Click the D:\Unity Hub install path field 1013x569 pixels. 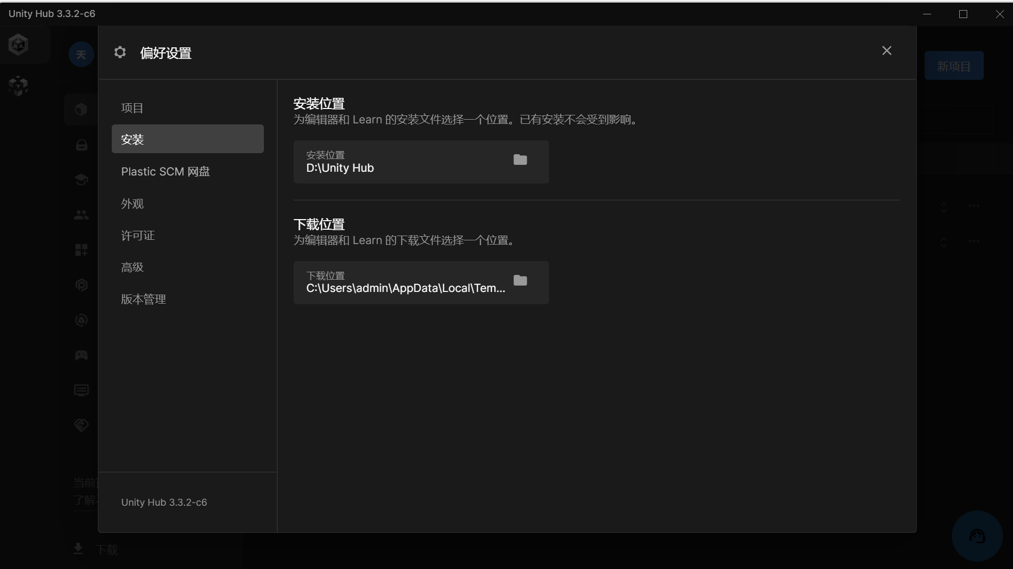(421, 162)
